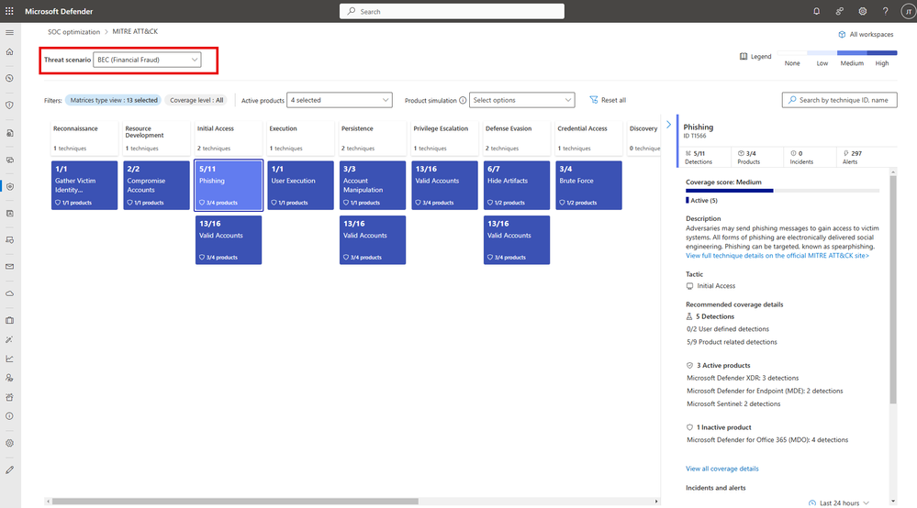Select the Hide Artifacts 6/7 card
This screenshot has width=917, height=508.
click(x=517, y=185)
